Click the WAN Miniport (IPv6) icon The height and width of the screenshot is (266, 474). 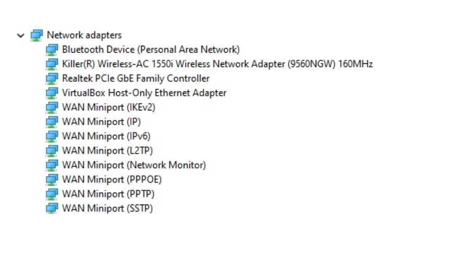52,136
